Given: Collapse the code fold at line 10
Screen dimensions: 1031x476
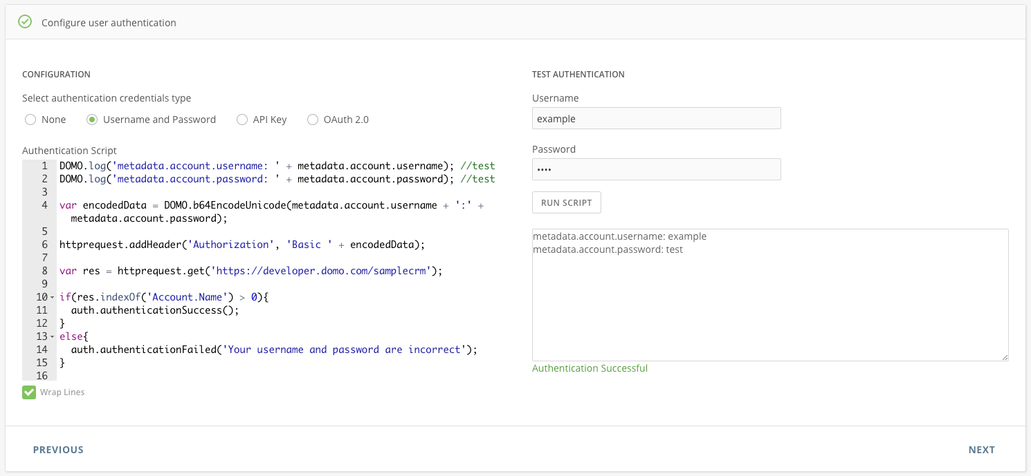Looking at the screenshot, I should pos(52,298).
